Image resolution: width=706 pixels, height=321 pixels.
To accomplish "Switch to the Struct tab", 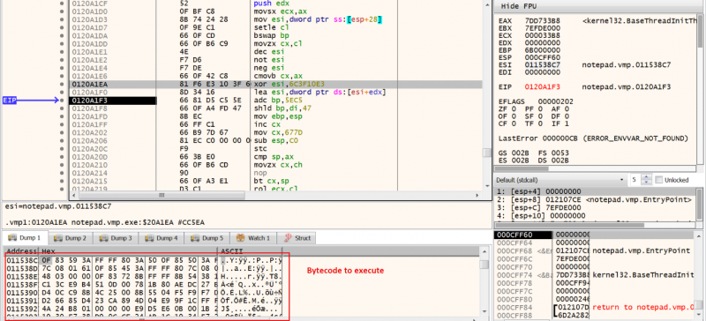I will (x=297, y=238).
